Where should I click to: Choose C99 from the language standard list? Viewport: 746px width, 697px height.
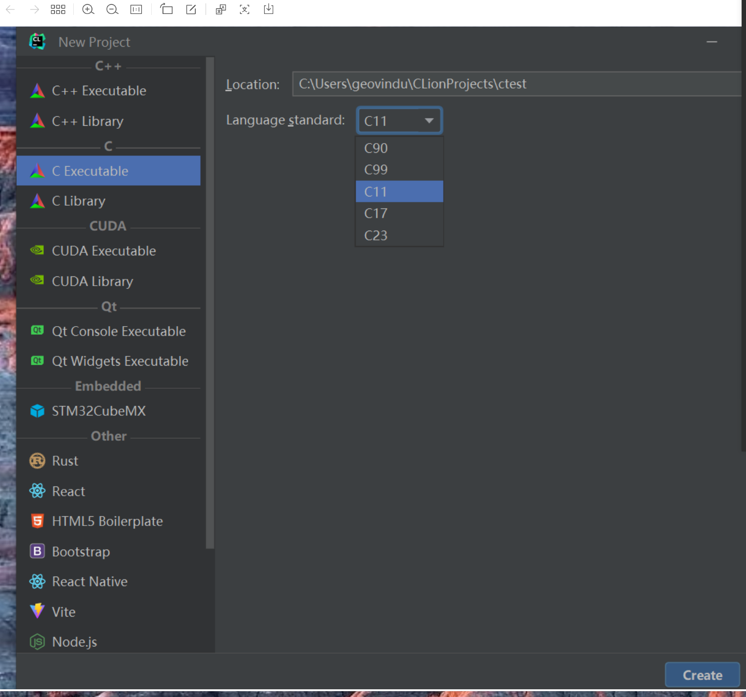click(400, 170)
